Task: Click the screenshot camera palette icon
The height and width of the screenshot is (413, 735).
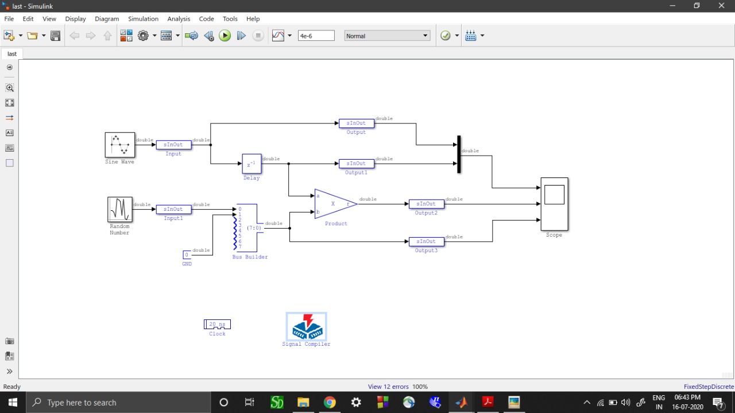Action: 10,341
